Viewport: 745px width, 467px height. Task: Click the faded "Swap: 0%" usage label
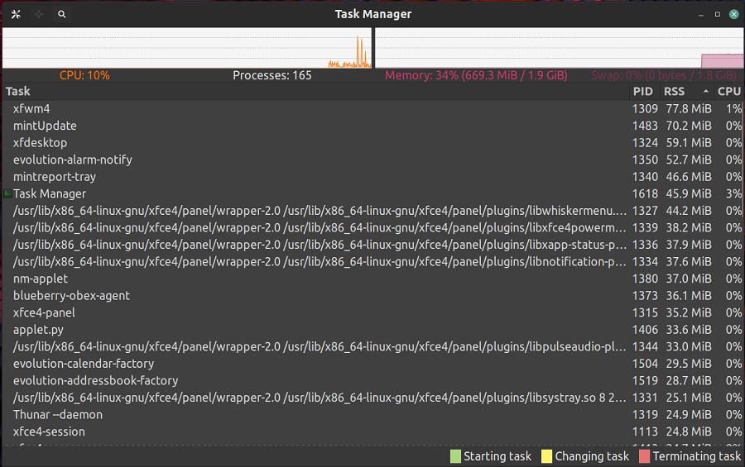(664, 75)
